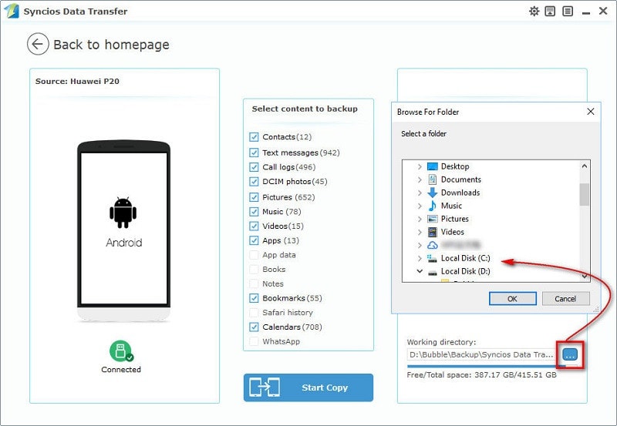
Task: Click Cancel in Browse For Folder
Action: point(565,299)
